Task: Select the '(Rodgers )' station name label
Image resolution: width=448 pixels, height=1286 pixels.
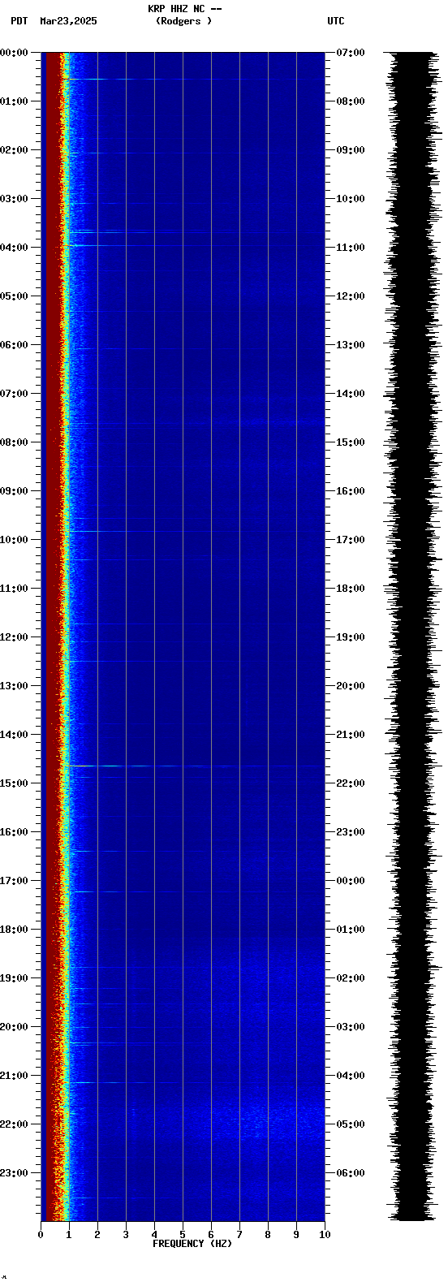Action: (183, 21)
